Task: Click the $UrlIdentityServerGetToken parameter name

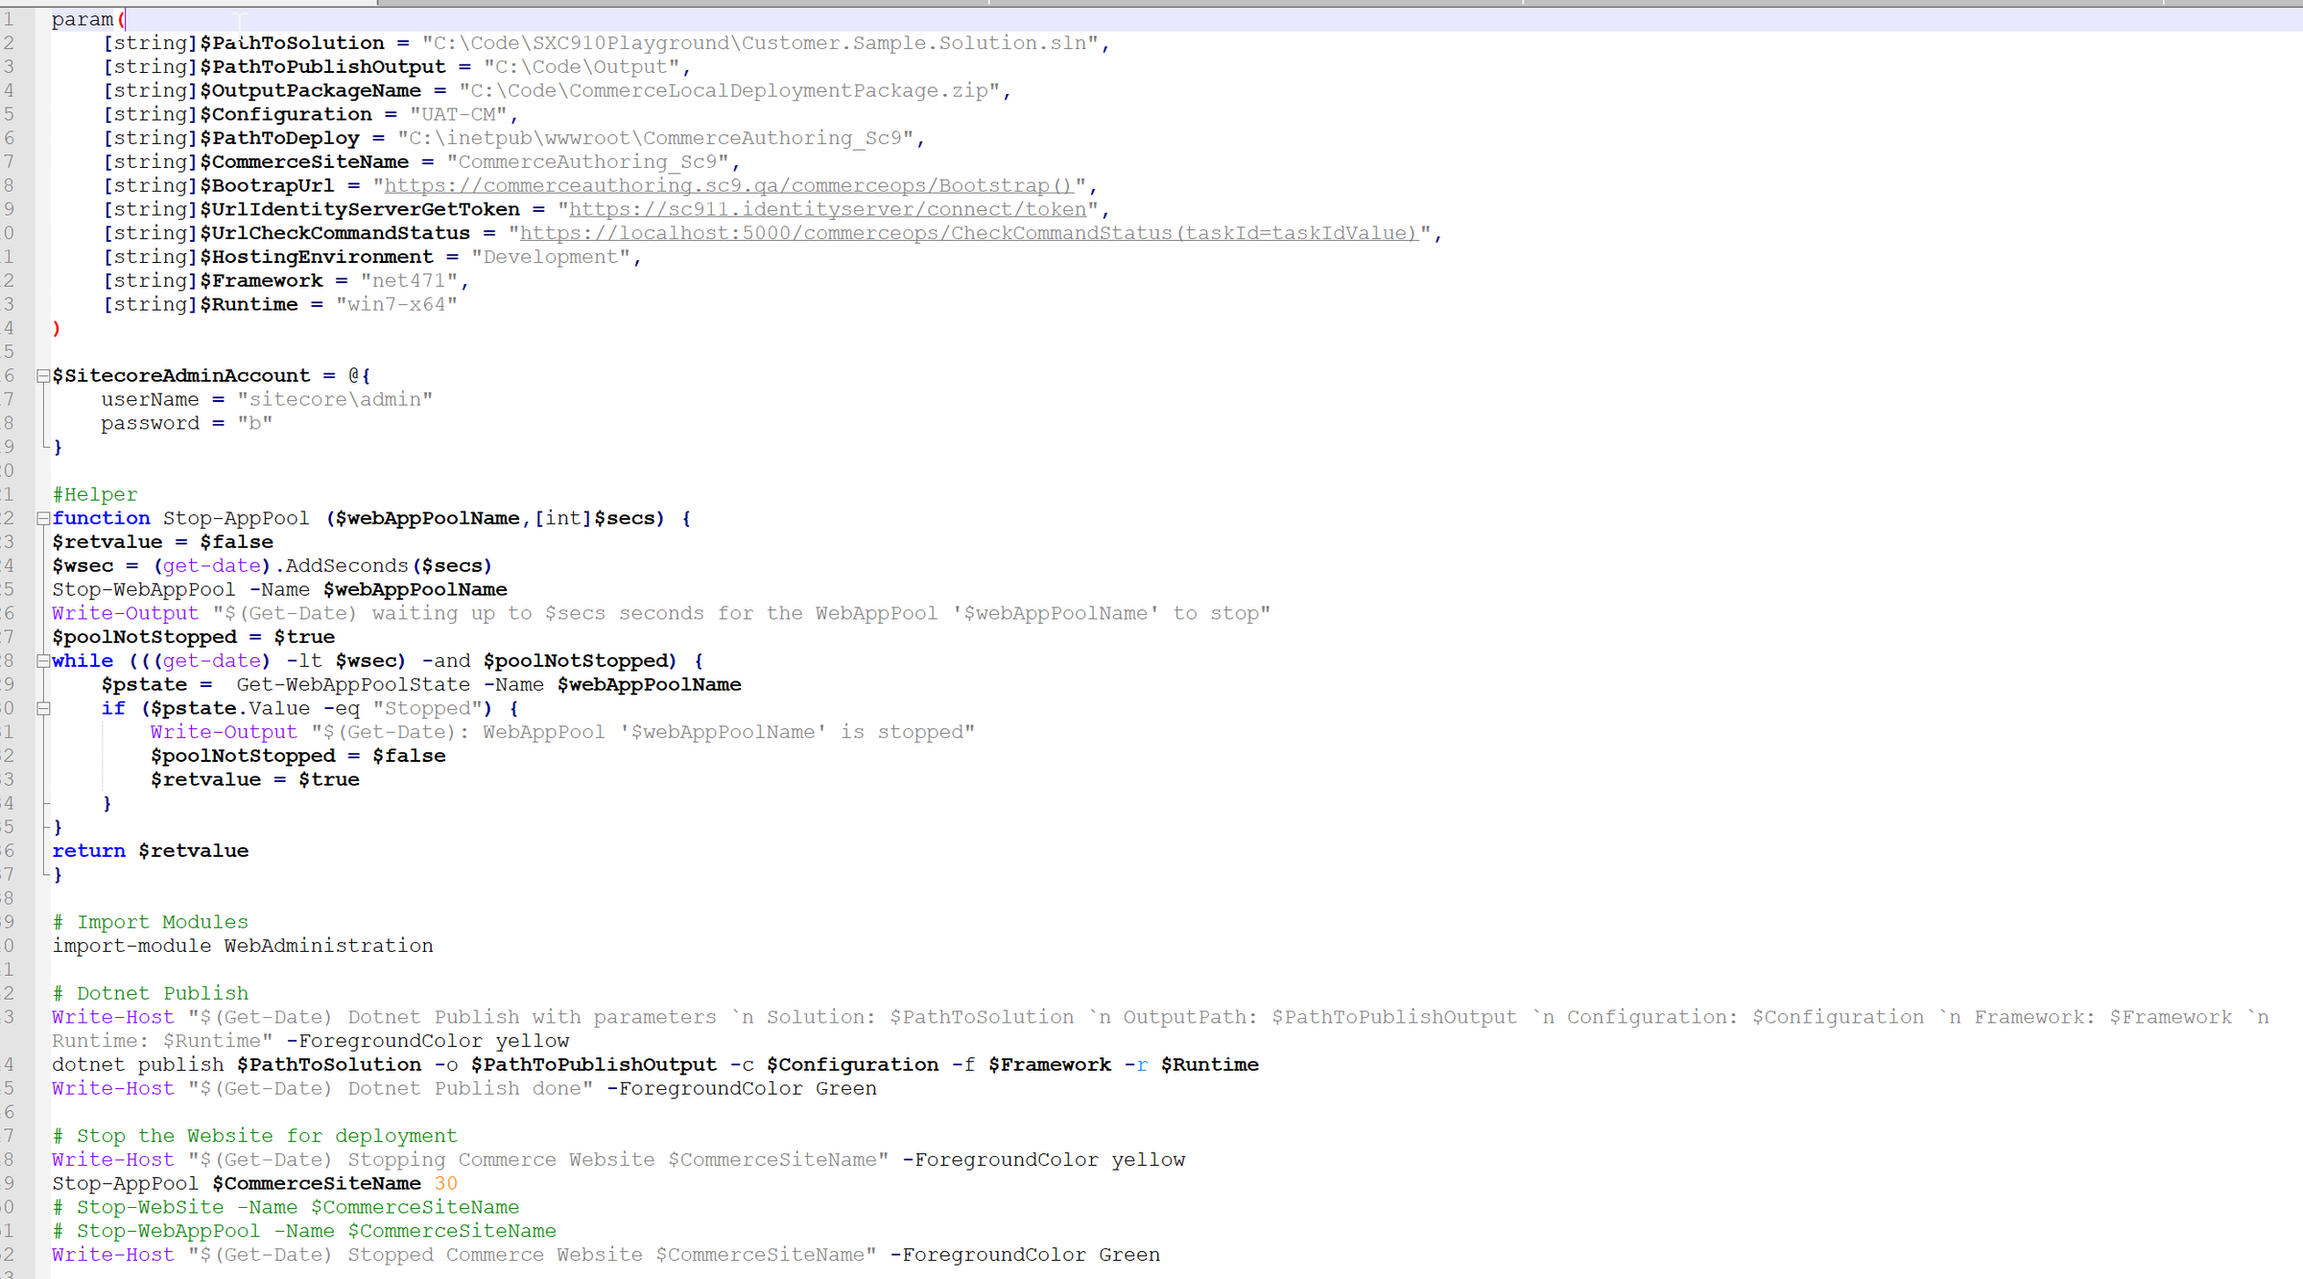Action: coord(360,209)
